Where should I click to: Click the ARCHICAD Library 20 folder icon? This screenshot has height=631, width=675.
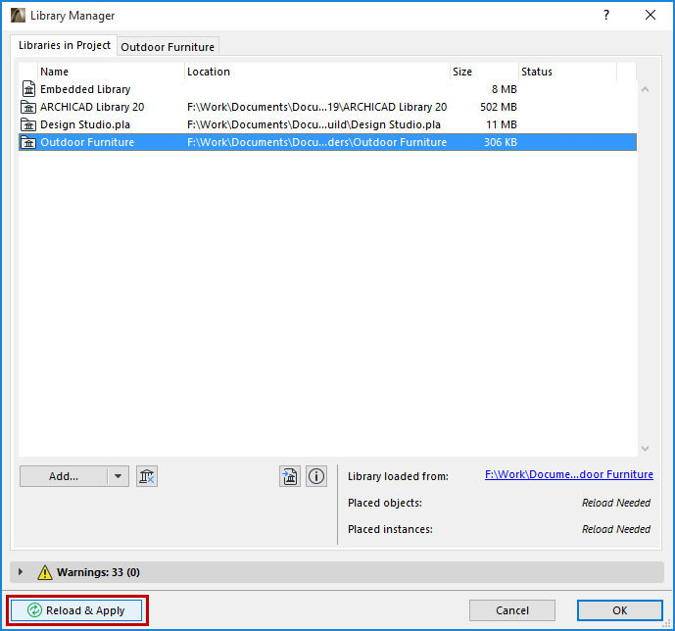(x=28, y=107)
